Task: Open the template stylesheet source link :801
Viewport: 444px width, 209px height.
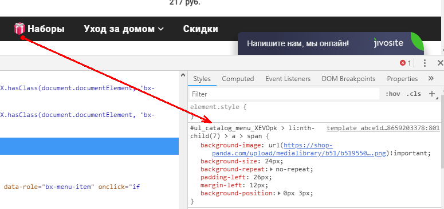Action: (x=383, y=128)
